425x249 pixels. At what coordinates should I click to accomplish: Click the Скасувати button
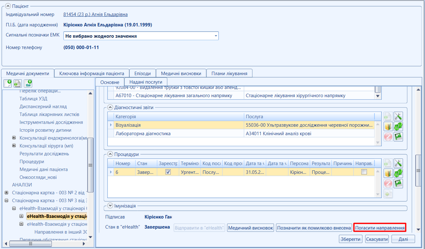(x=377, y=239)
